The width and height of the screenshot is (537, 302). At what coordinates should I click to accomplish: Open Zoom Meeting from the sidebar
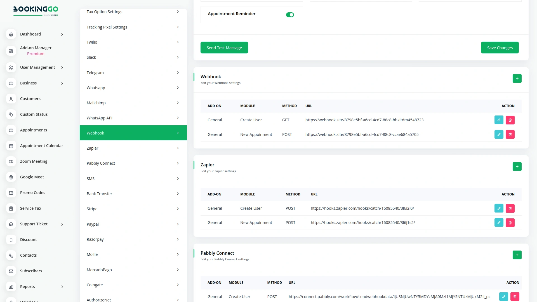point(34,161)
